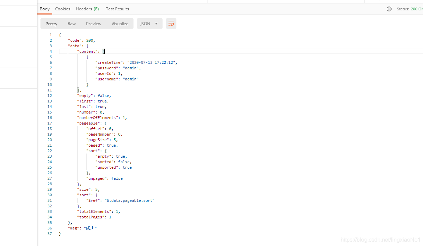Click line number 22 in gutter
Image resolution: width=423 pixels, height=246 pixels.
[50, 151]
